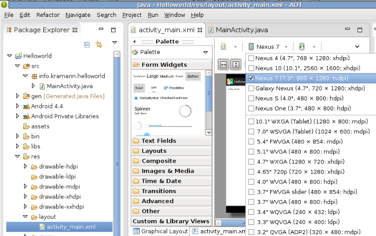
Task: Toggle Link with Editor icon
Action: click(x=99, y=44)
